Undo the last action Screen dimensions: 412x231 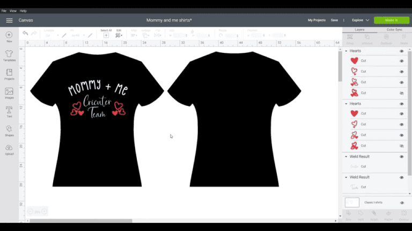pyautogui.click(x=25, y=33)
